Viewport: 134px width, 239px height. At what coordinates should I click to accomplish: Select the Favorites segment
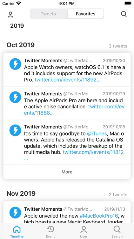click(x=85, y=14)
